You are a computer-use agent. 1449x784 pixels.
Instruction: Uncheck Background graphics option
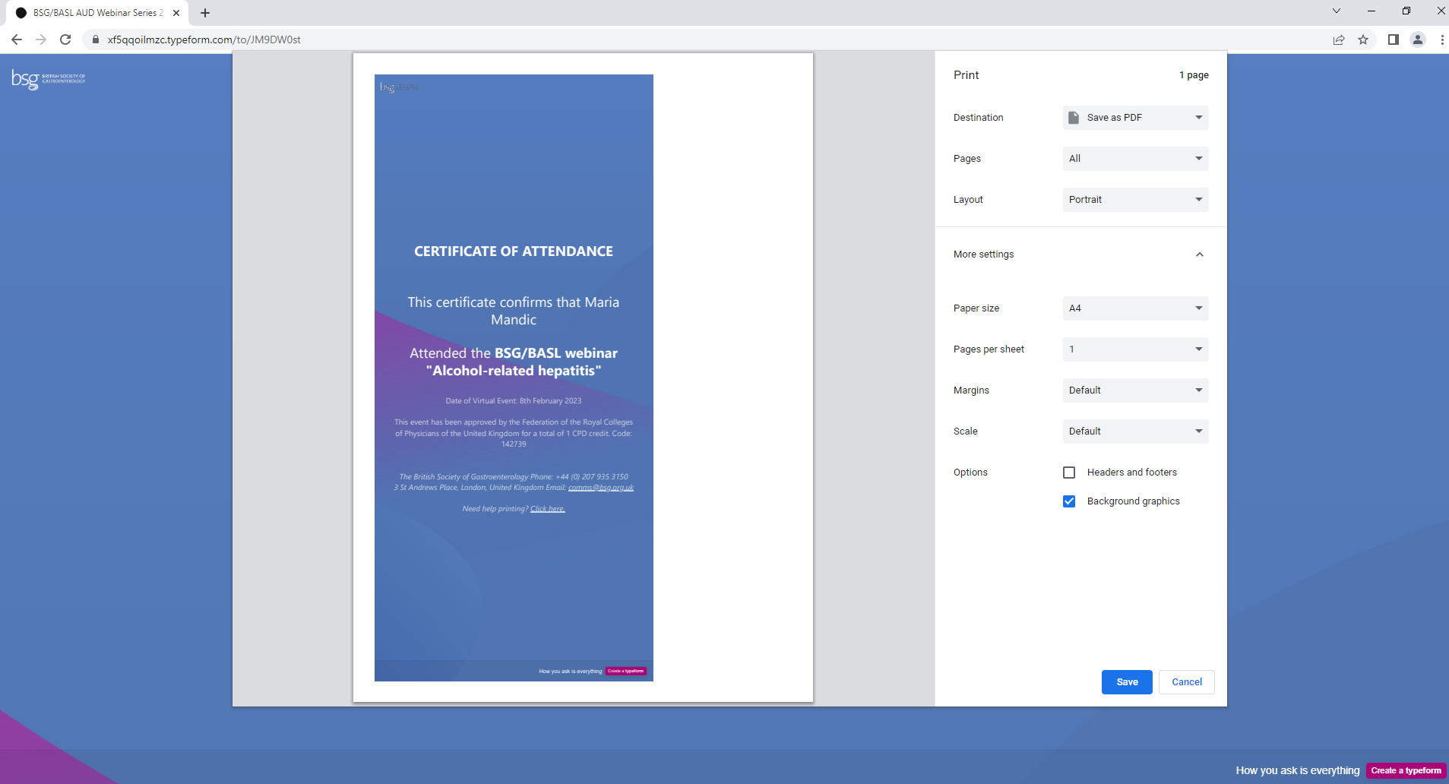(1069, 501)
